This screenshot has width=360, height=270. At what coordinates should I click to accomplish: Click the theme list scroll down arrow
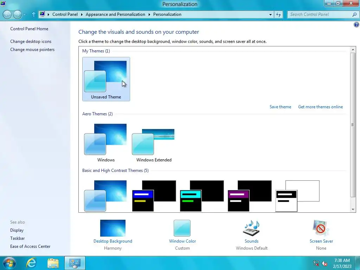(x=353, y=209)
